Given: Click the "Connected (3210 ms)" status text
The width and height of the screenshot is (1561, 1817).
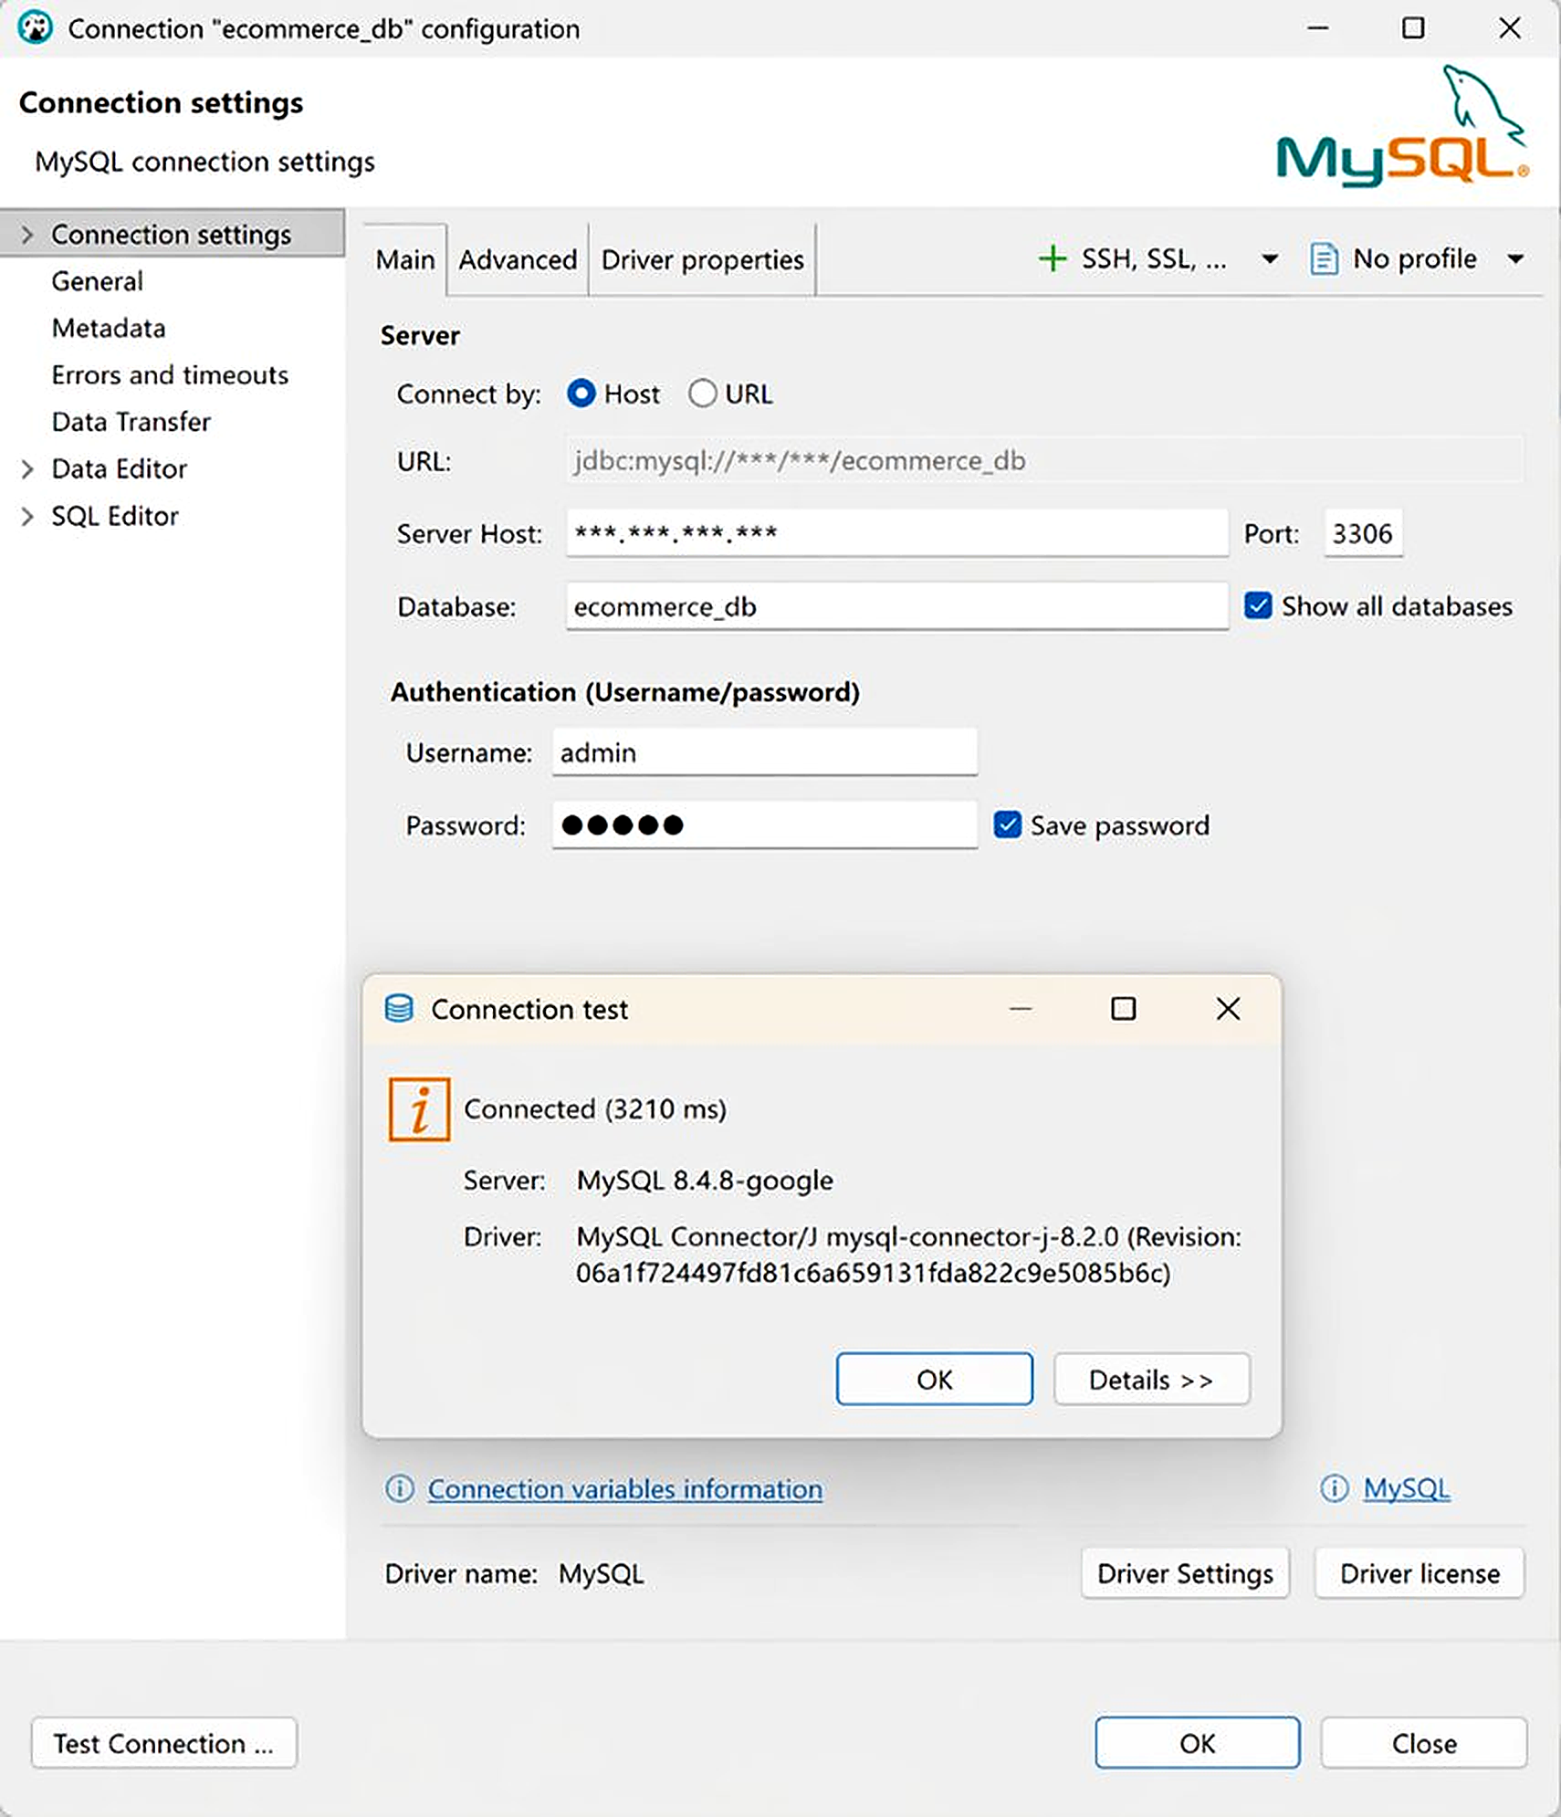Looking at the screenshot, I should click(x=595, y=1109).
